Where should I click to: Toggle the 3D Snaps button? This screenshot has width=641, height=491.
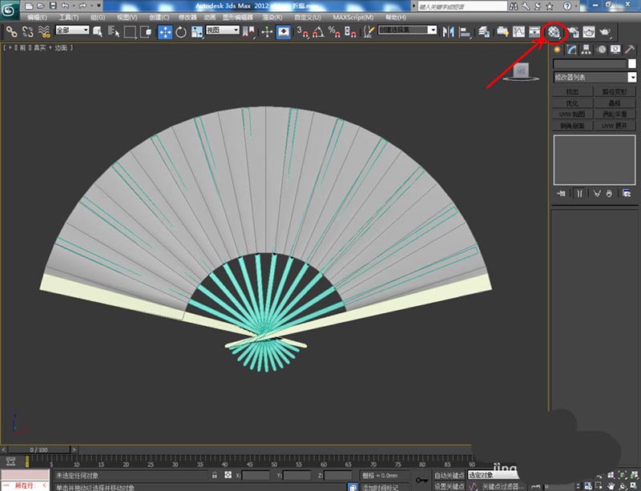[301, 32]
